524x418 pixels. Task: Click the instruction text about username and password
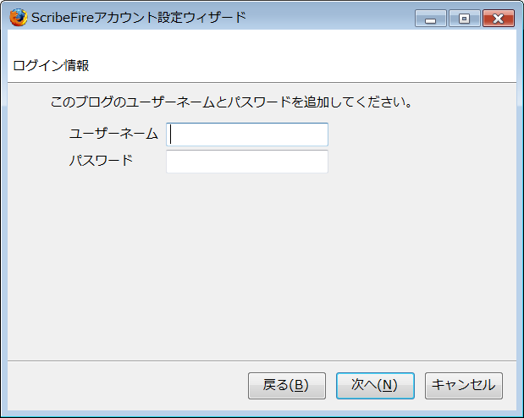tap(231, 102)
